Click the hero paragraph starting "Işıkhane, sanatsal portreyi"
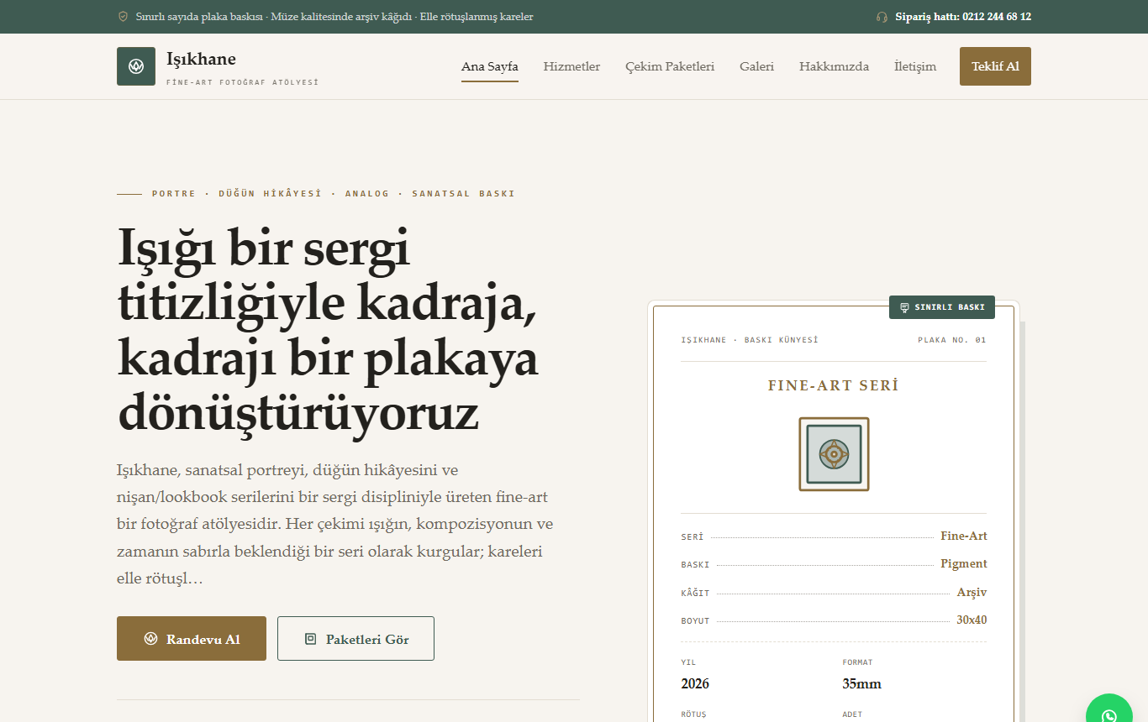1148x722 pixels. (334, 524)
